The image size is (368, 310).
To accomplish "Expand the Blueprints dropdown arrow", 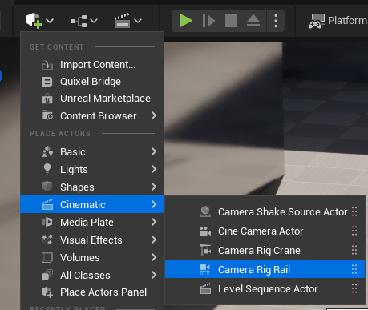I will pyautogui.click(x=94, y=21).
